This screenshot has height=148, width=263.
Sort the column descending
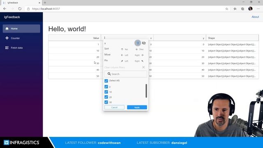click(x=140, y=49)
